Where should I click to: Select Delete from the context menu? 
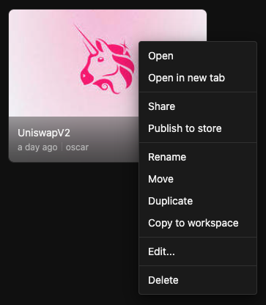[198, 280]
